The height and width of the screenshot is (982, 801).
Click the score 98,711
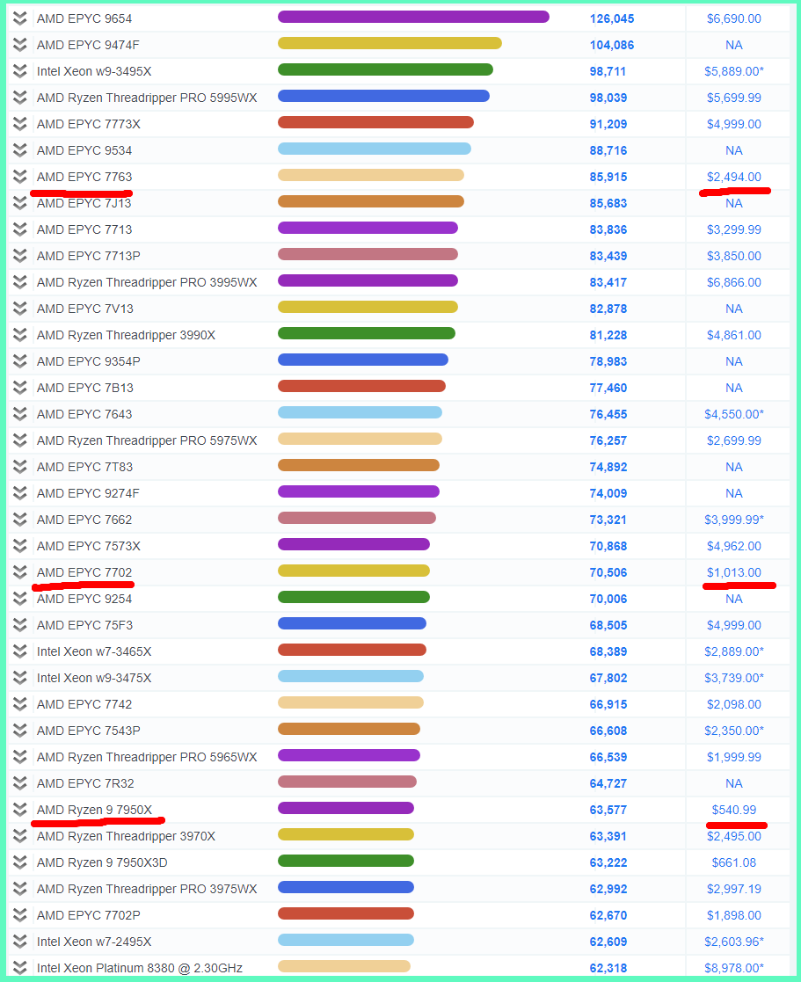pos(608,71)
